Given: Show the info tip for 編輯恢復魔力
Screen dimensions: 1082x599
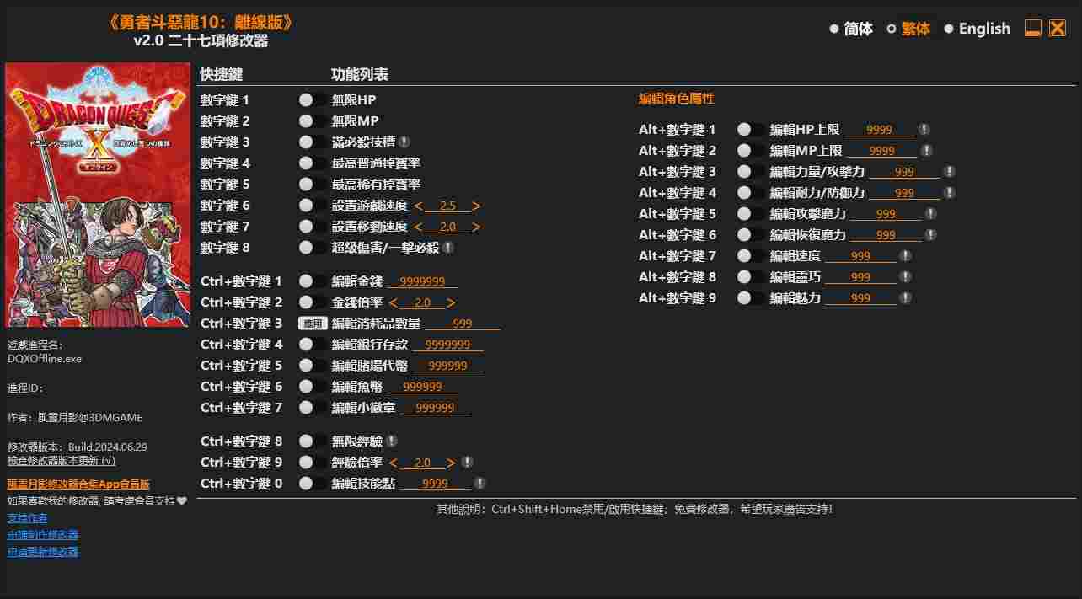Looking at the screenshot, I should coord(930,235).
